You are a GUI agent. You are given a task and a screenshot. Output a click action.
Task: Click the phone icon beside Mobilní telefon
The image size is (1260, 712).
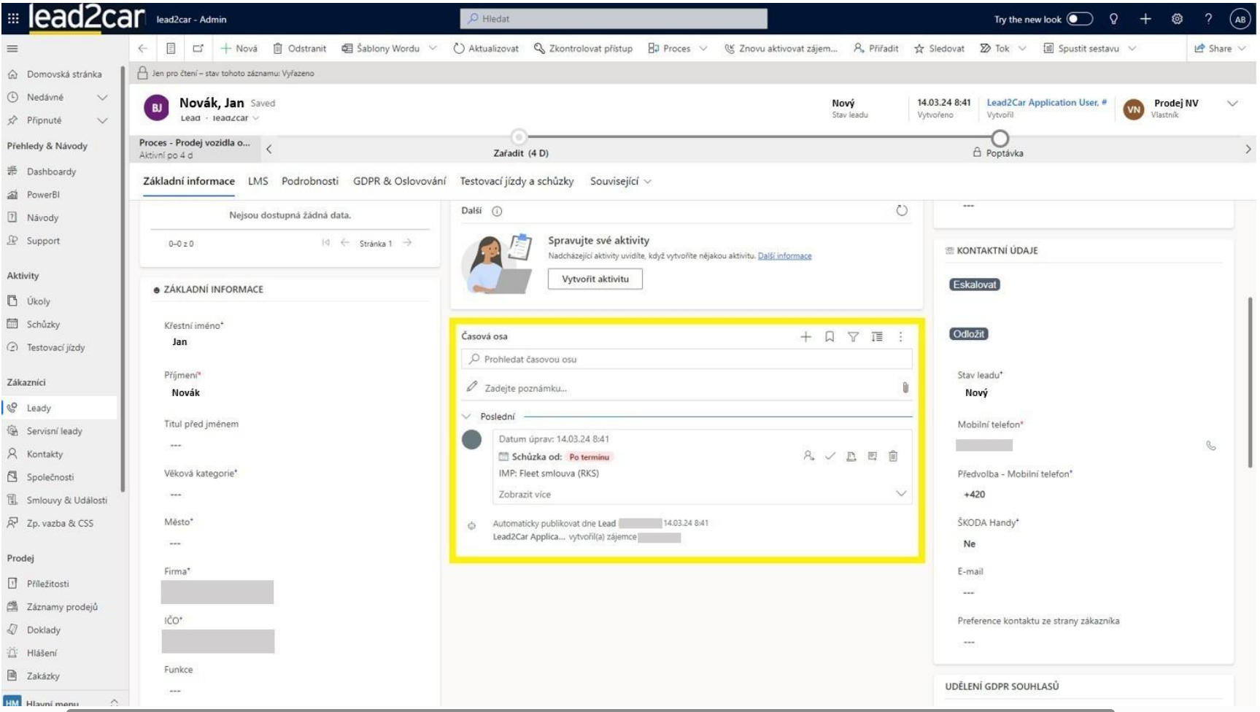[1211, 446]
